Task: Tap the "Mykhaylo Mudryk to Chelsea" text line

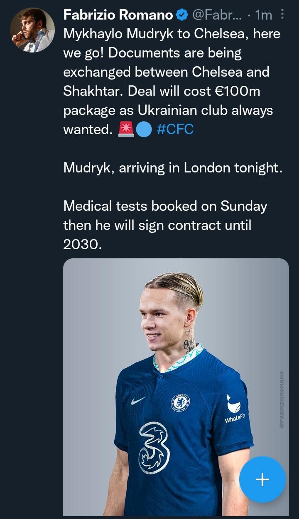Action: [172, 34]
